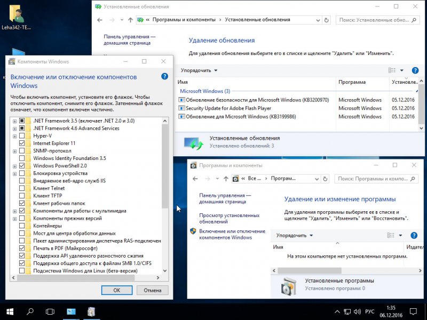427x320 pixels.
Task: Go up one level in Installed Updates window
Action: [x=130, y=20]
